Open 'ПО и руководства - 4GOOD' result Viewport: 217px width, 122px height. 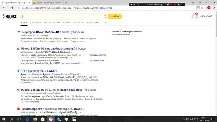tap(39, 71)
